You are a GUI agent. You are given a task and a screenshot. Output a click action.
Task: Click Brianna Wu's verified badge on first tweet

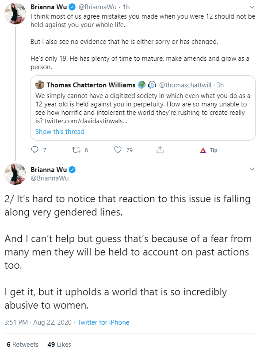(x=72, y=7)
